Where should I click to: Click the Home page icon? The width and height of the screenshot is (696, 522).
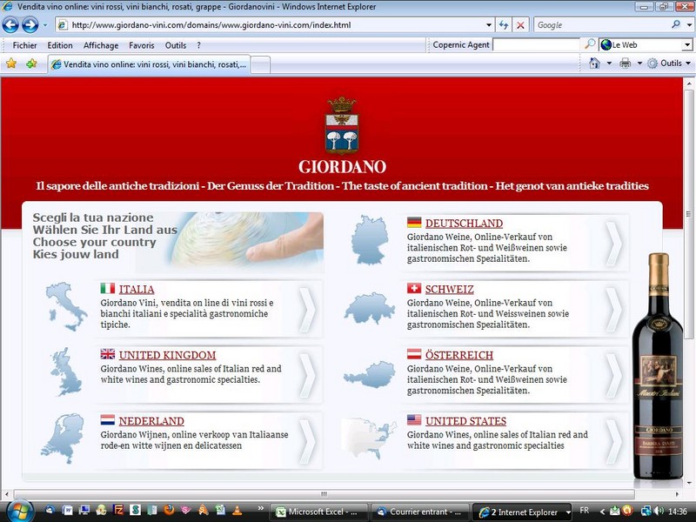click(594, 63)
